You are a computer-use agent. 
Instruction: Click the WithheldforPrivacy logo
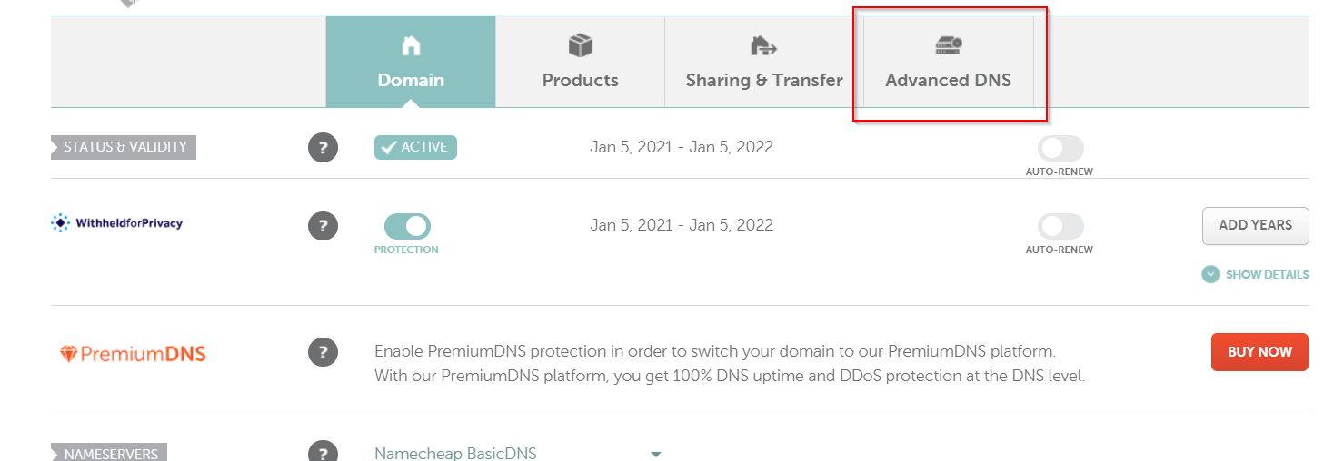(x=117, y=223)
